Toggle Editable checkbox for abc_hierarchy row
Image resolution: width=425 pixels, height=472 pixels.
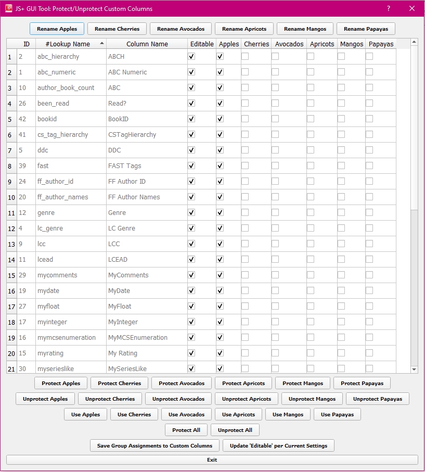pos(191,56)
